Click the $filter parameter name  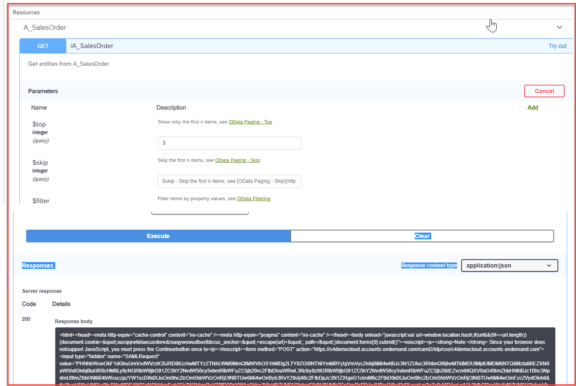click(x=41, y=201)
